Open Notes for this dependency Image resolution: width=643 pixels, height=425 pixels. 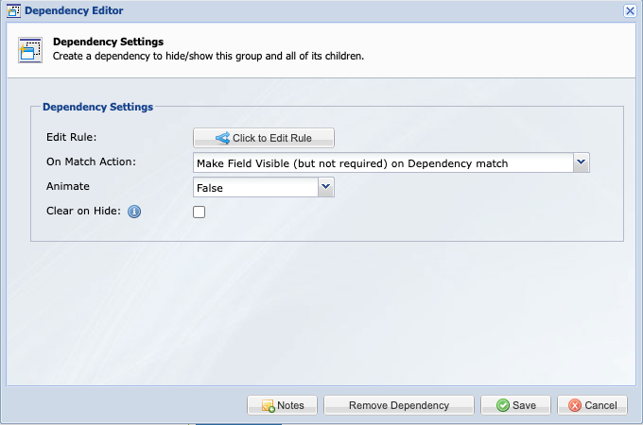[x=282, y=405]
